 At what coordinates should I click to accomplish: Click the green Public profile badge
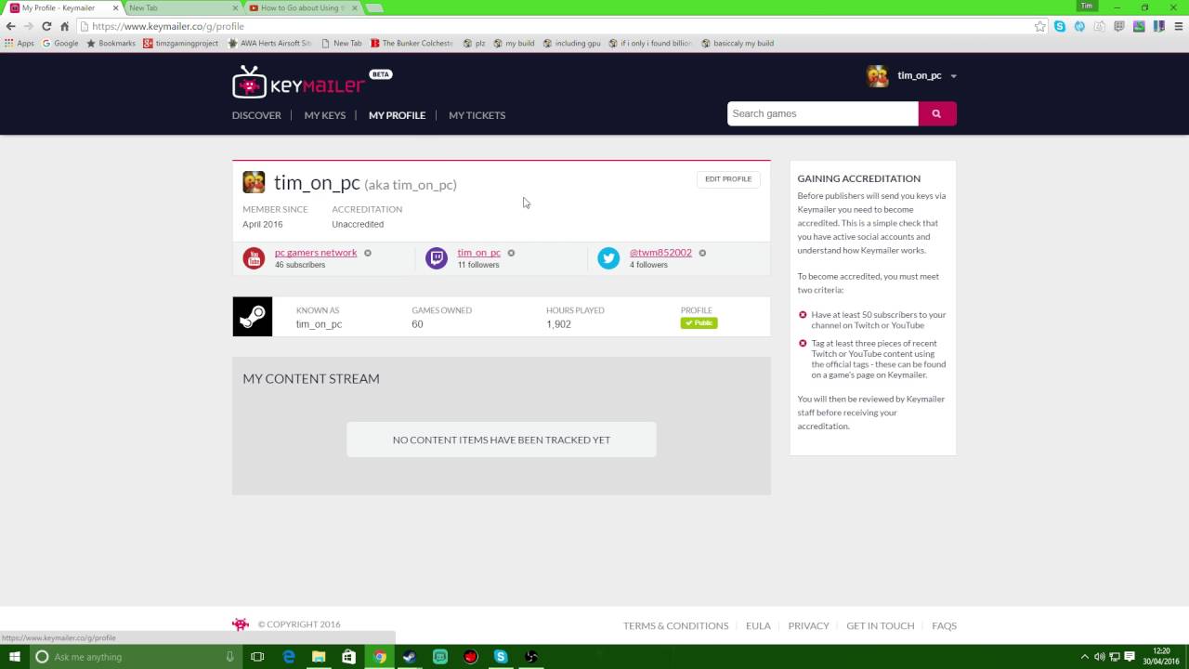click(699, 323)
